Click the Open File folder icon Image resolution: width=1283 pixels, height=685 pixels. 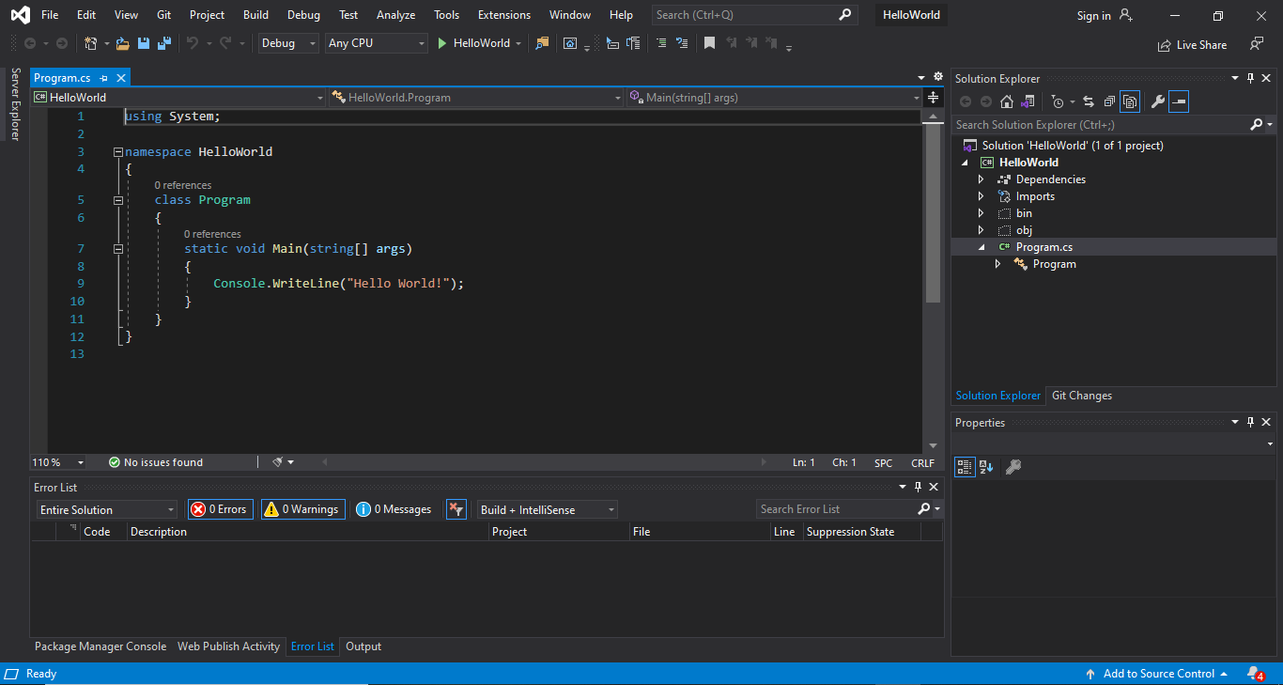tap(123, 43)
